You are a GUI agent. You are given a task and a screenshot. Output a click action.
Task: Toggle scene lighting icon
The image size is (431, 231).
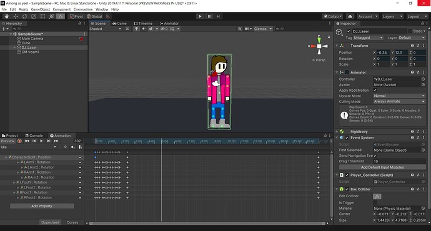click(136, 29)
